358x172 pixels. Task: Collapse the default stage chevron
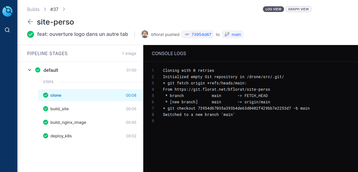click(x=30, y=70)
